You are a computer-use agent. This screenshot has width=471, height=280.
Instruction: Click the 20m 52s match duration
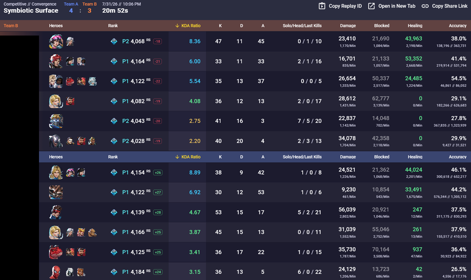pos(115,11)
